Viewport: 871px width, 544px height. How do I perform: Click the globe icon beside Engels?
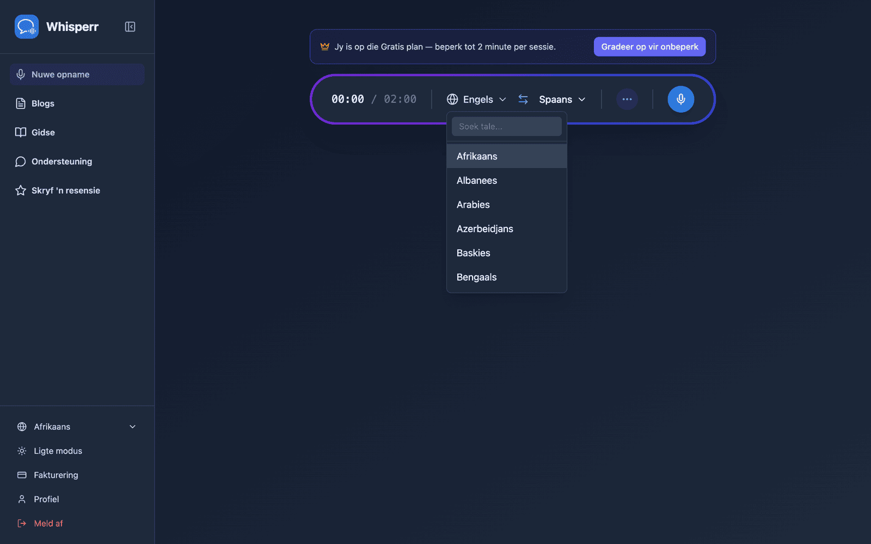[452, 99]
